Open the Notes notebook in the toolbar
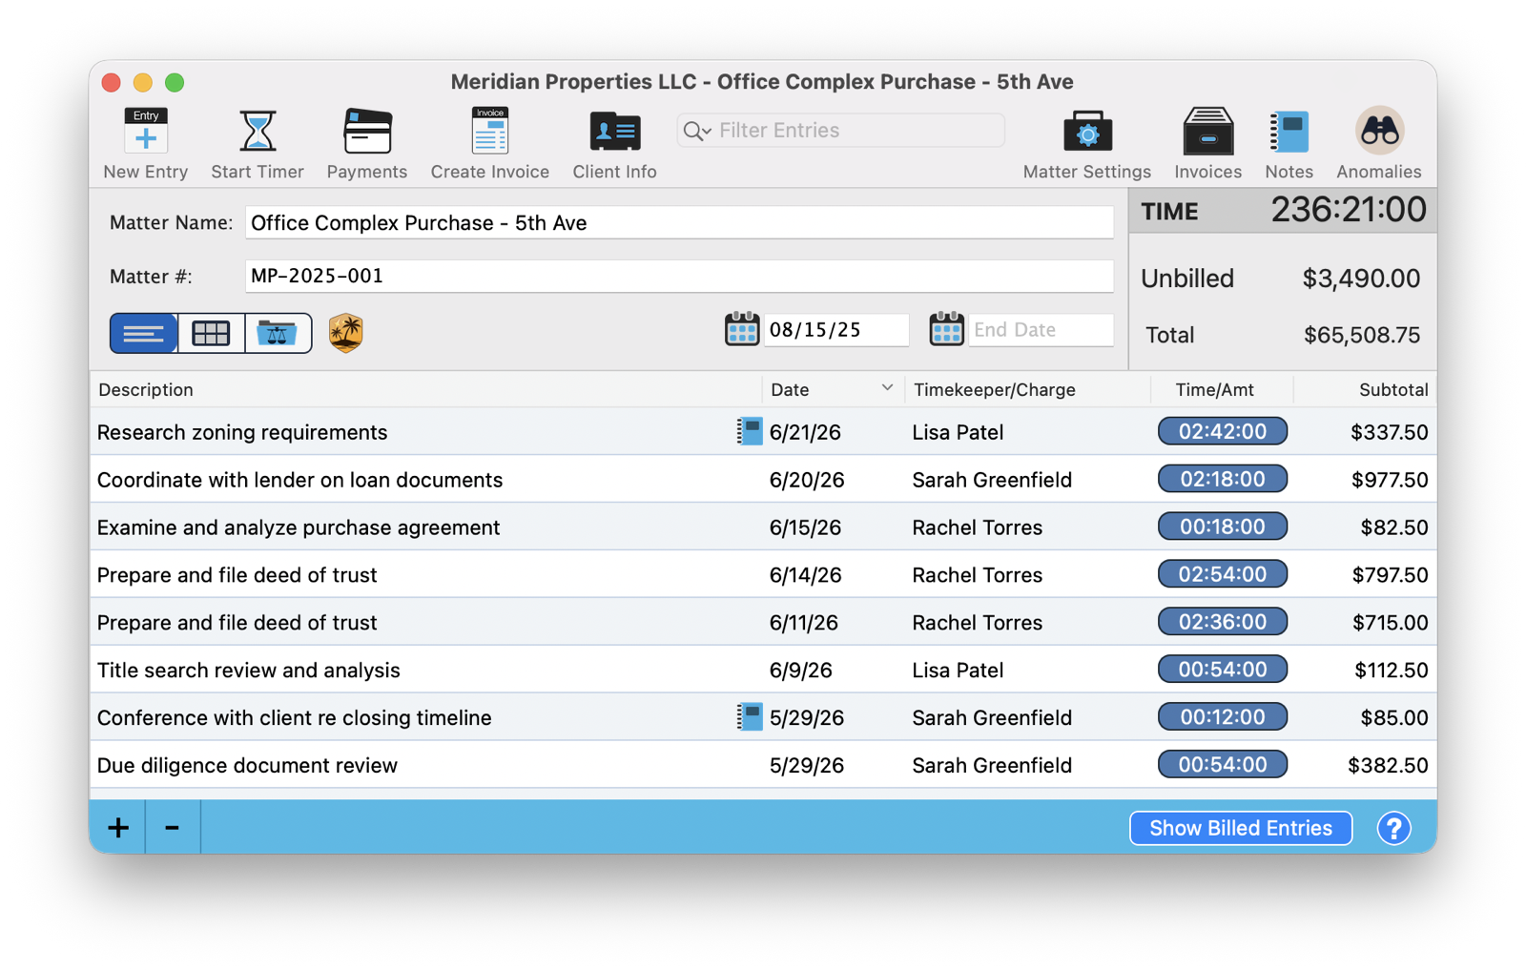The image size is (1526, 971). coord(1289,143)
